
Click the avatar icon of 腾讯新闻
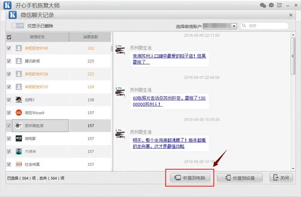(19, 61)
